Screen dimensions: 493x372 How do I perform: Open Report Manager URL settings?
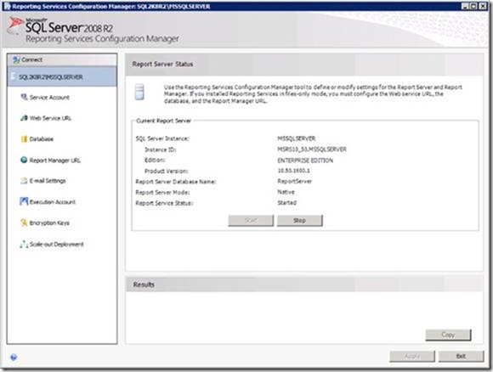pos(55,161)
